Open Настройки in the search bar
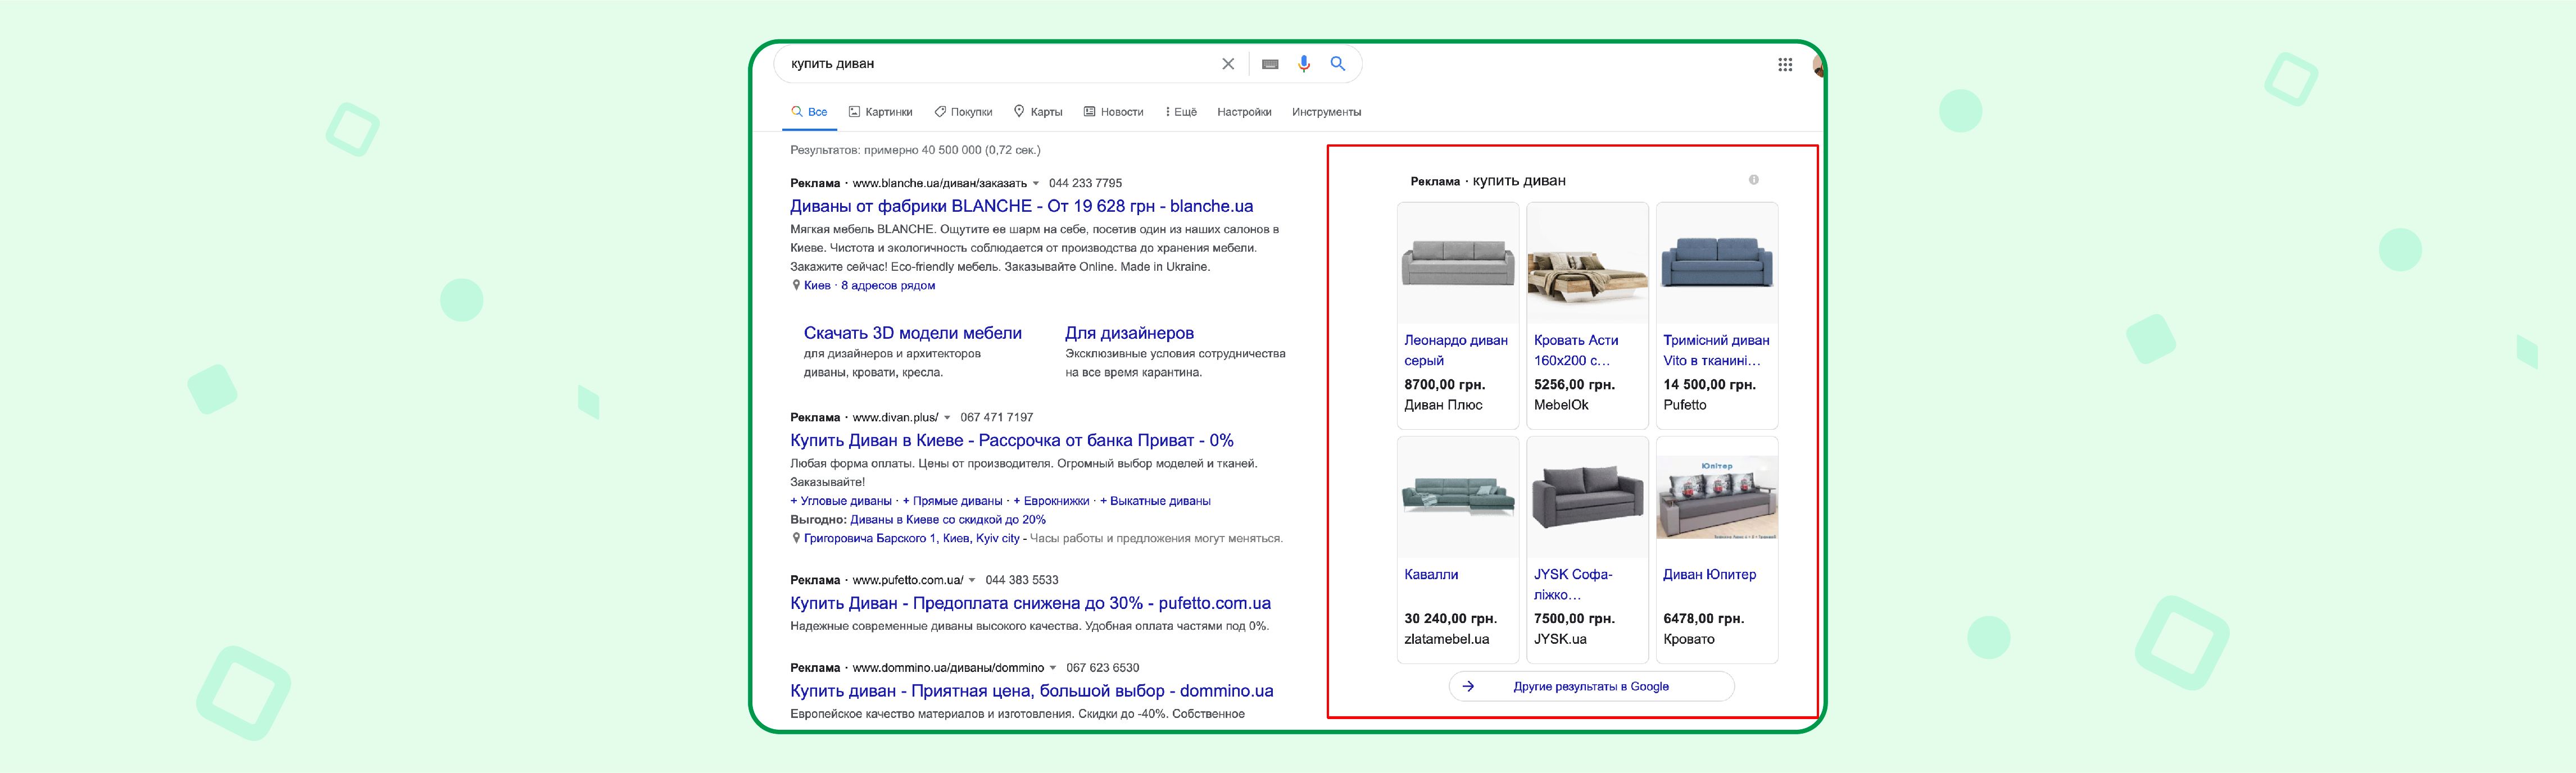The width and height of the screenshot is (2576, 773). coord(1244,112)
